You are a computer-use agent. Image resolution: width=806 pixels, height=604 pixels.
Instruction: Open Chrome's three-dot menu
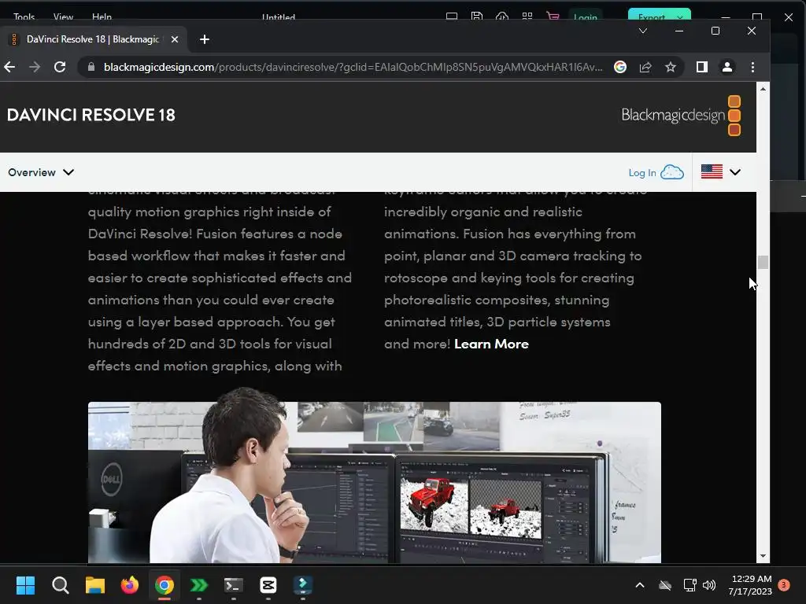coord(753,67)
